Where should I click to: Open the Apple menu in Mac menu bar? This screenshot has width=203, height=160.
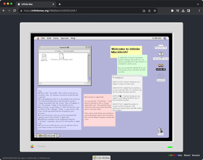tap(38, 38)
